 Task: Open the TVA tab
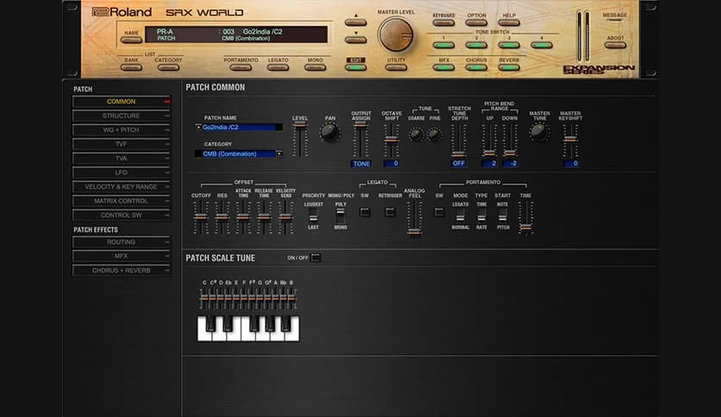point(122,159)
